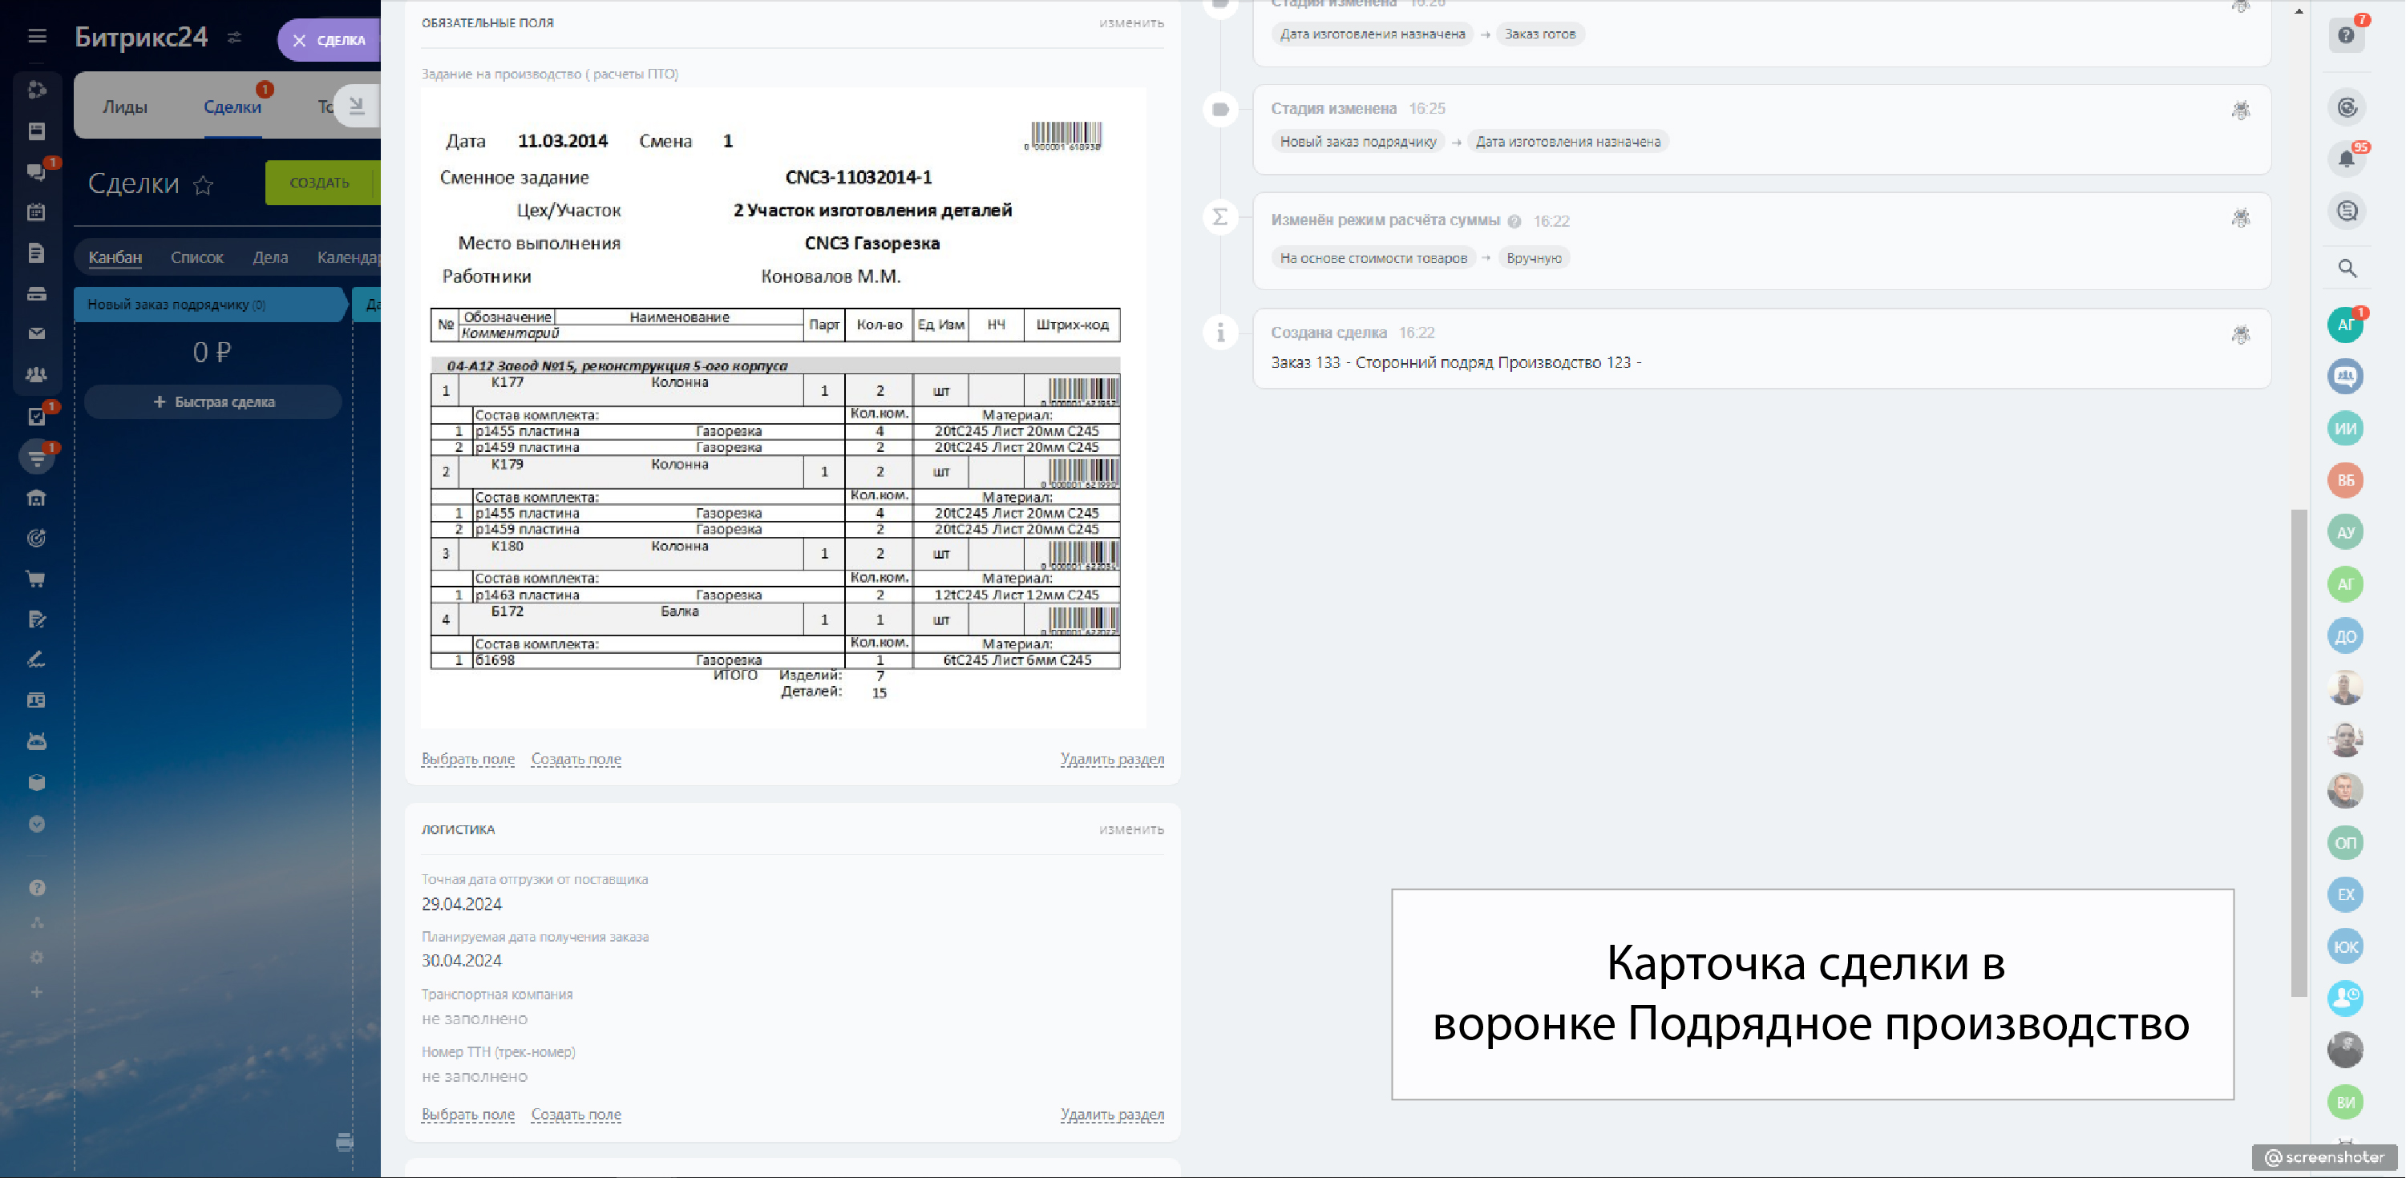This screenshot has height=1178, width=2406.
Task: Select the Список view tab
Action: [x=196, y=256]
